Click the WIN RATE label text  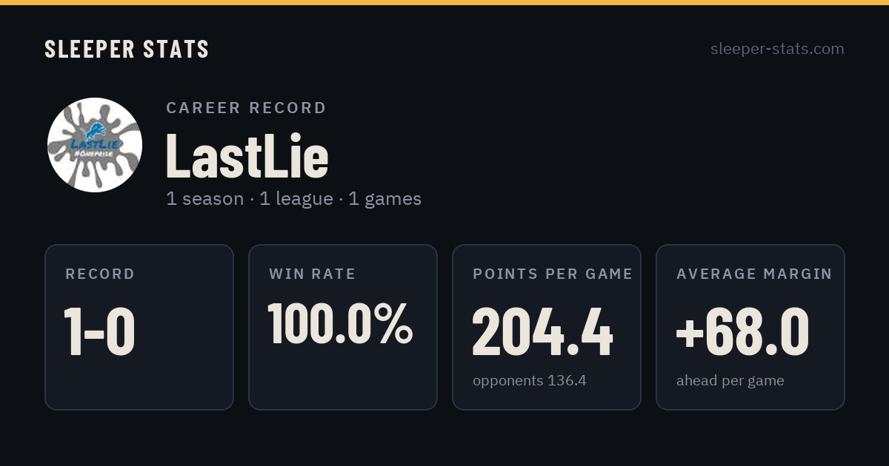point(313,274)
